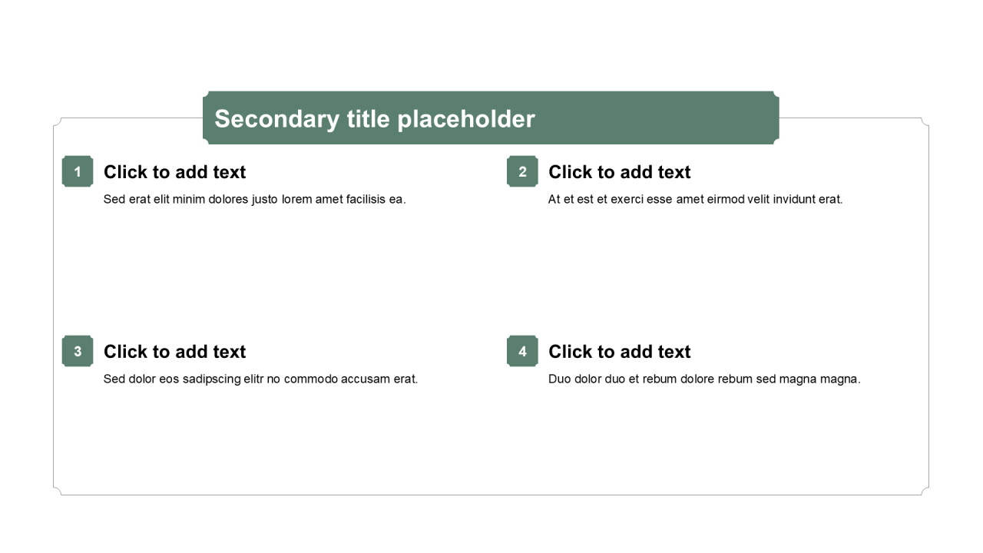This screenshot has height=553, width=983.
Task: Select the frame's bottom-left notched corner
Action: click(x=57, y=491)
